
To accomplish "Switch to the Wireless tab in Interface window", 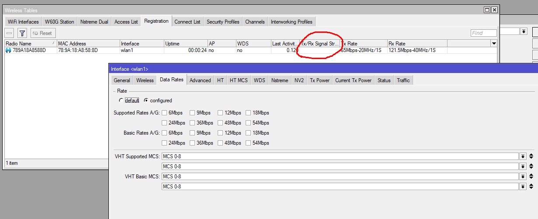I will coord(145,80).
